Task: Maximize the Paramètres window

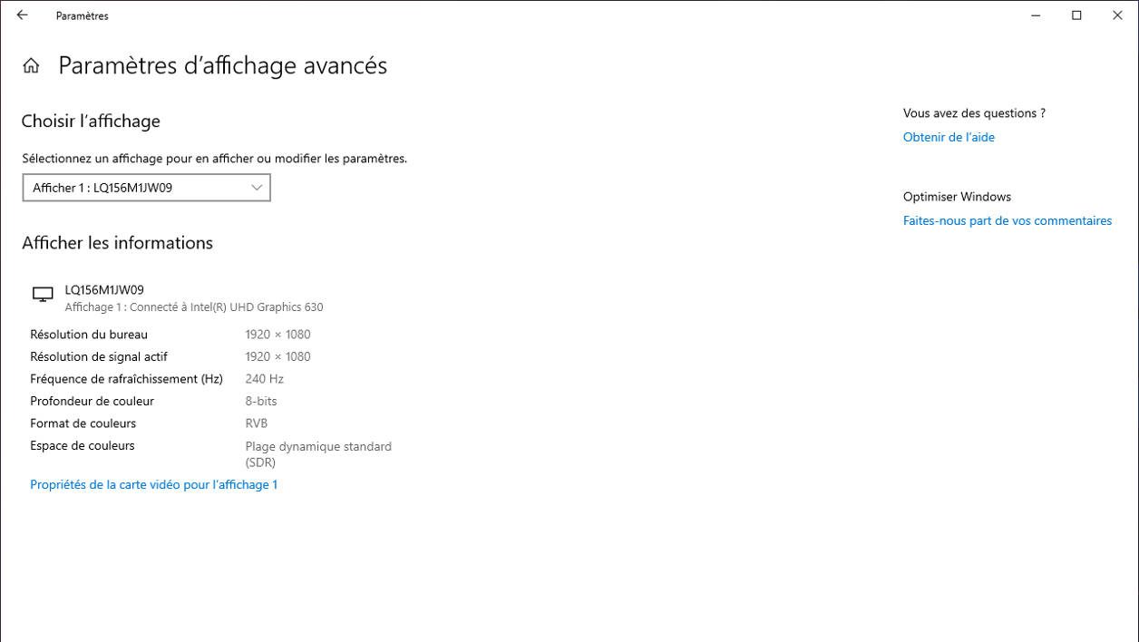Action: click(1076, 15)
